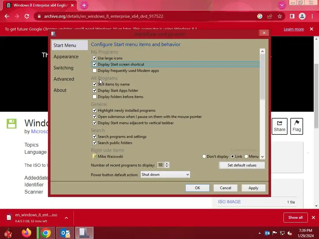Confirm with the OK button
The height and width of the screenshot is (239, 319).
coord(197,188)
